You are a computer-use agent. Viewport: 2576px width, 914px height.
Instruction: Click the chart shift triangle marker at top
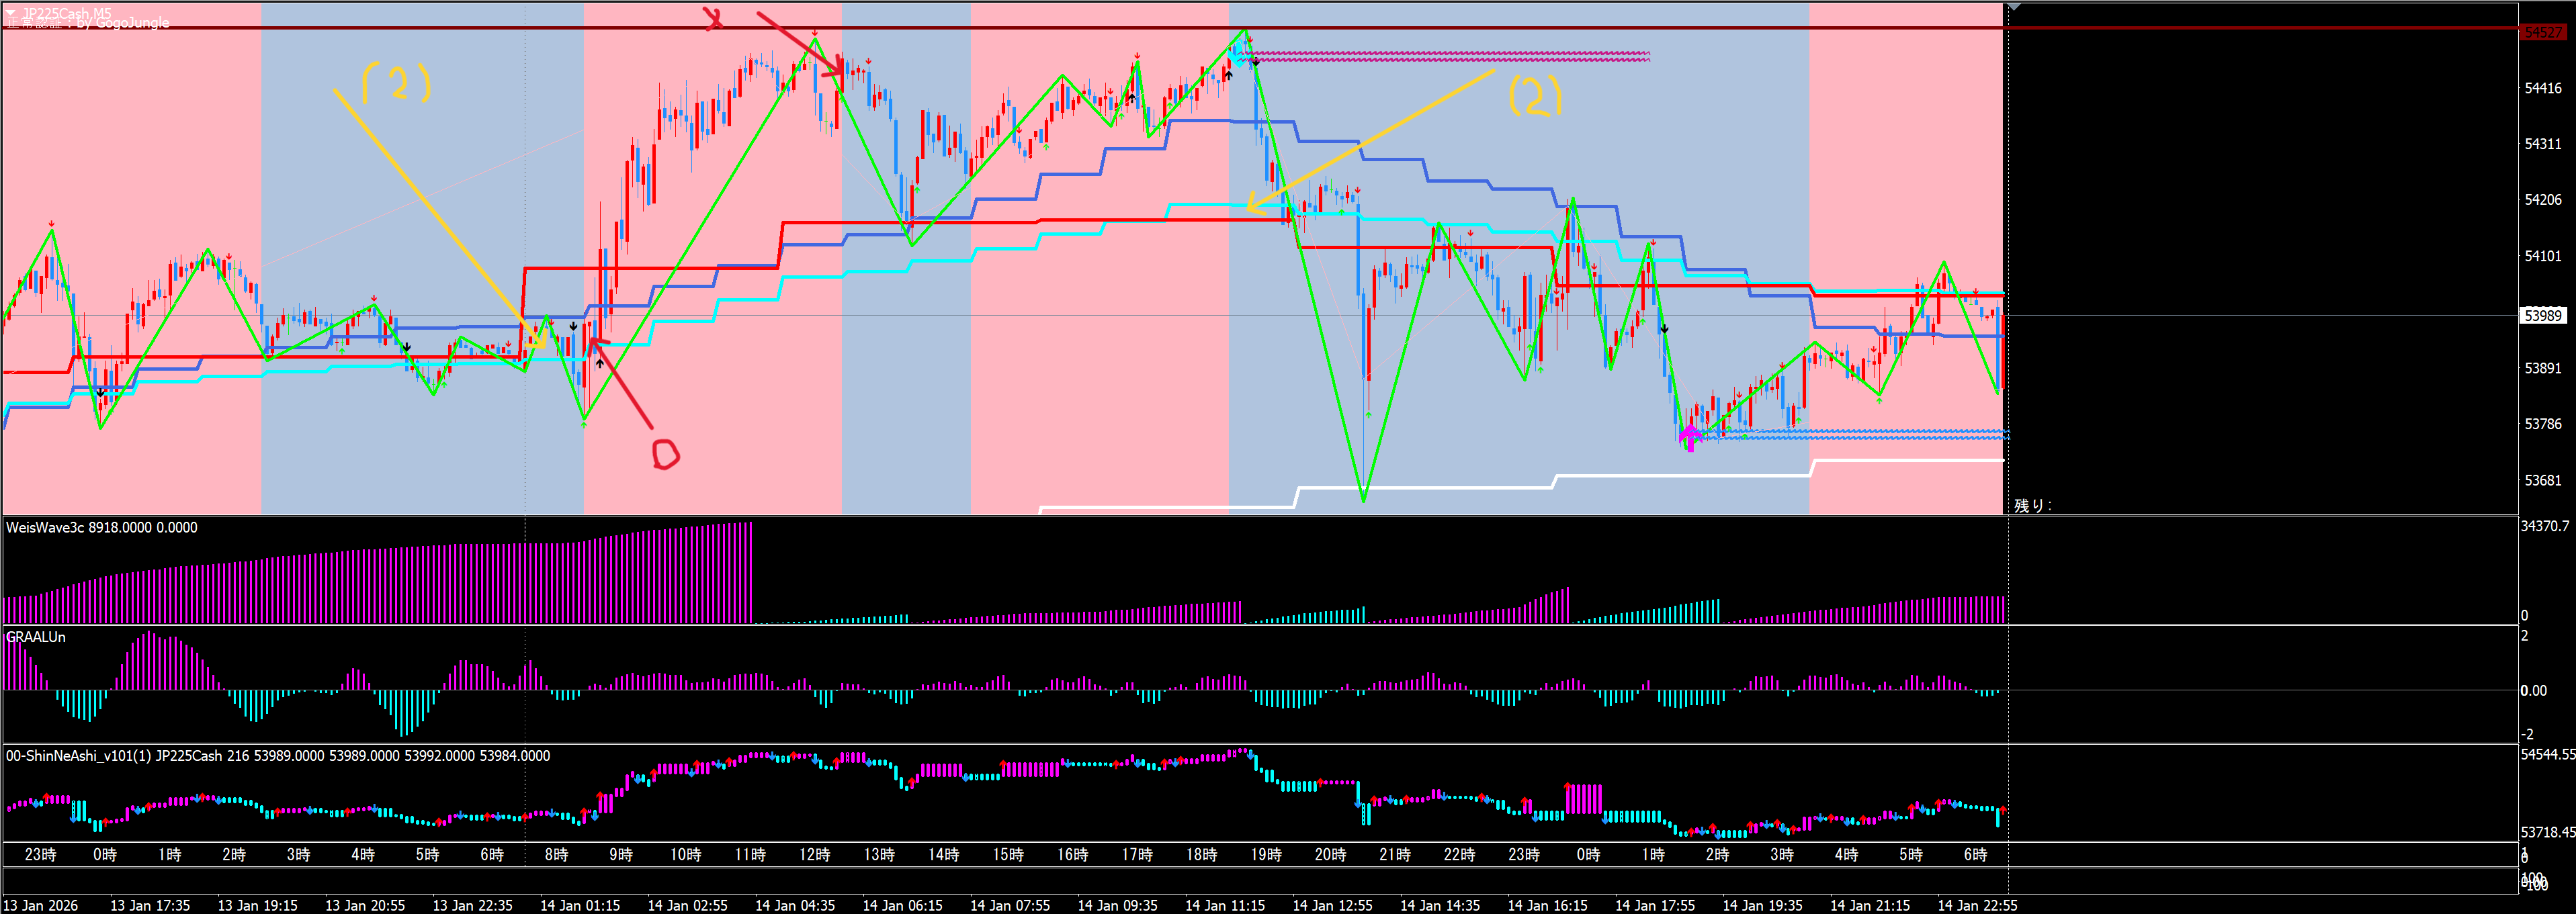(2014, 7)
